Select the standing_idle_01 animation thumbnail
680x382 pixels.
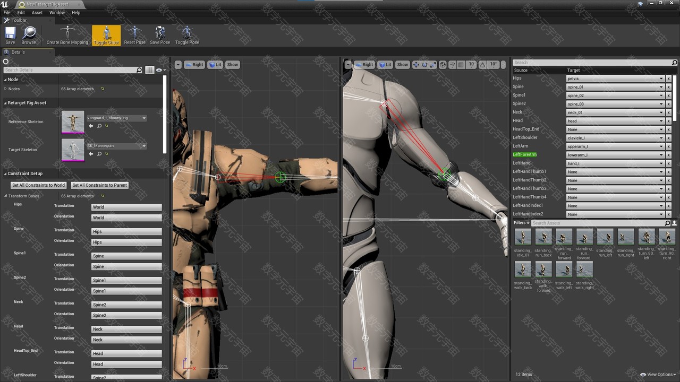pos(523,237)
